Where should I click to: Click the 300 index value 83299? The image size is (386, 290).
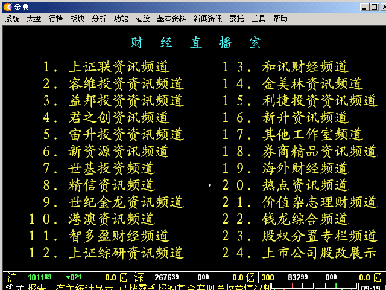pos(297,277)
